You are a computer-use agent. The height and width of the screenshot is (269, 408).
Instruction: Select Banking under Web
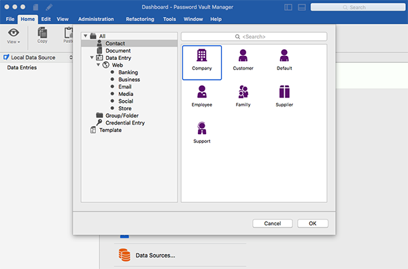(x=129, y=72)
